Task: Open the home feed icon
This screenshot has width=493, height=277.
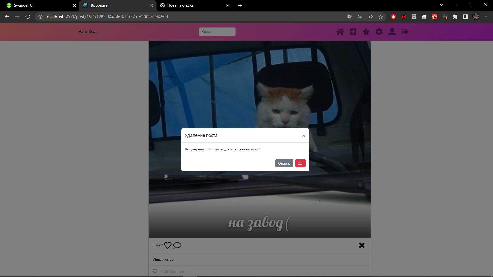Action: [340, 32]
